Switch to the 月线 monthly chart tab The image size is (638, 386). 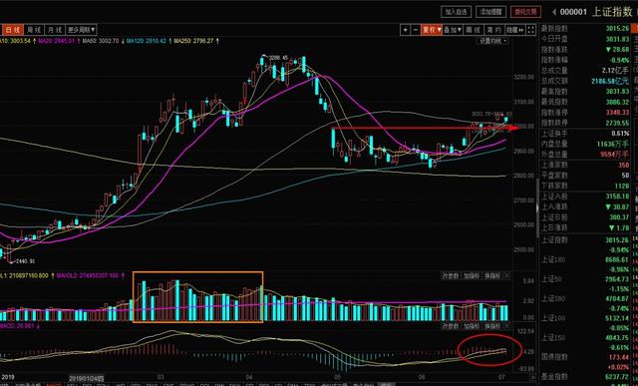(55, 30)
